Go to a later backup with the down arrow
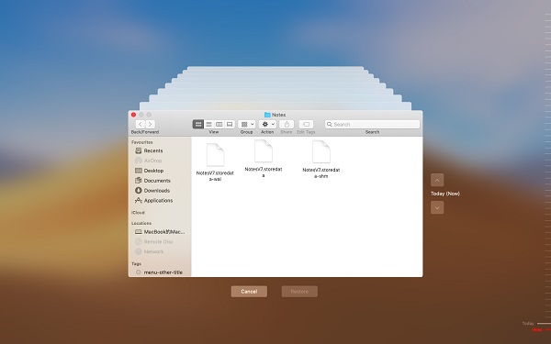The width and height of the screenshot is (551, 344). [437, 207]
